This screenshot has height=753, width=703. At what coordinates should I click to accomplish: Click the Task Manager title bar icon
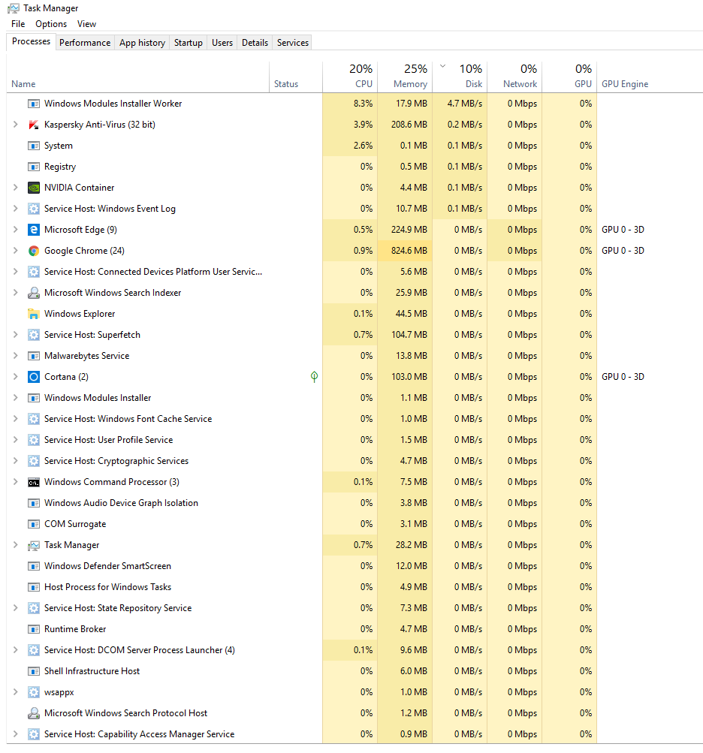point(14,8)
